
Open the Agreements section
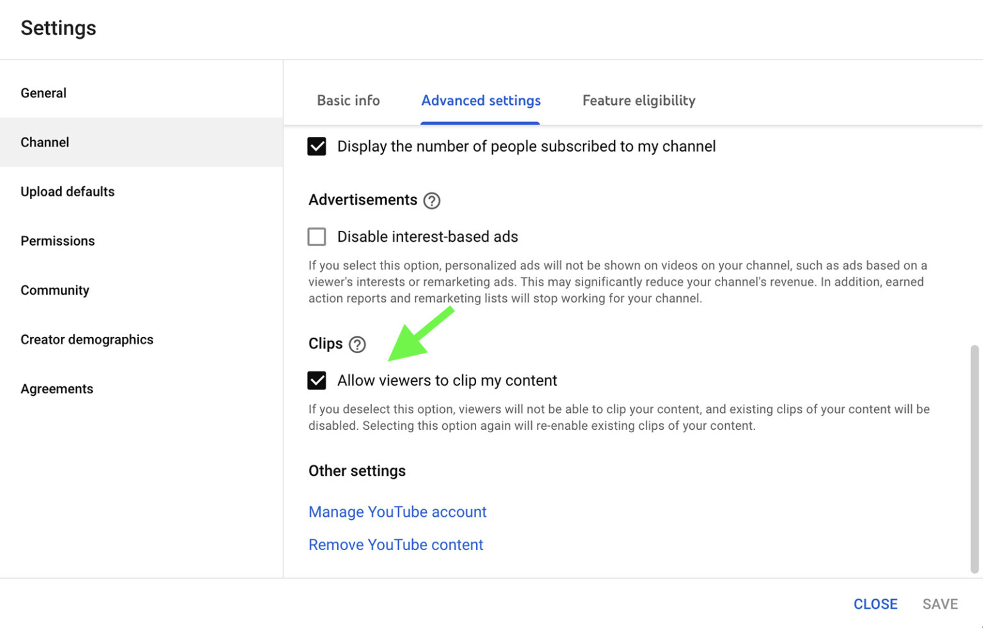point(57,388)
